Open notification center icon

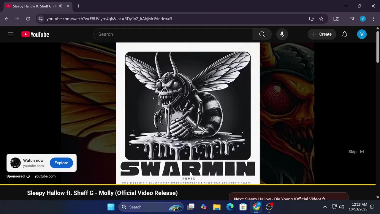pos(372,207)
